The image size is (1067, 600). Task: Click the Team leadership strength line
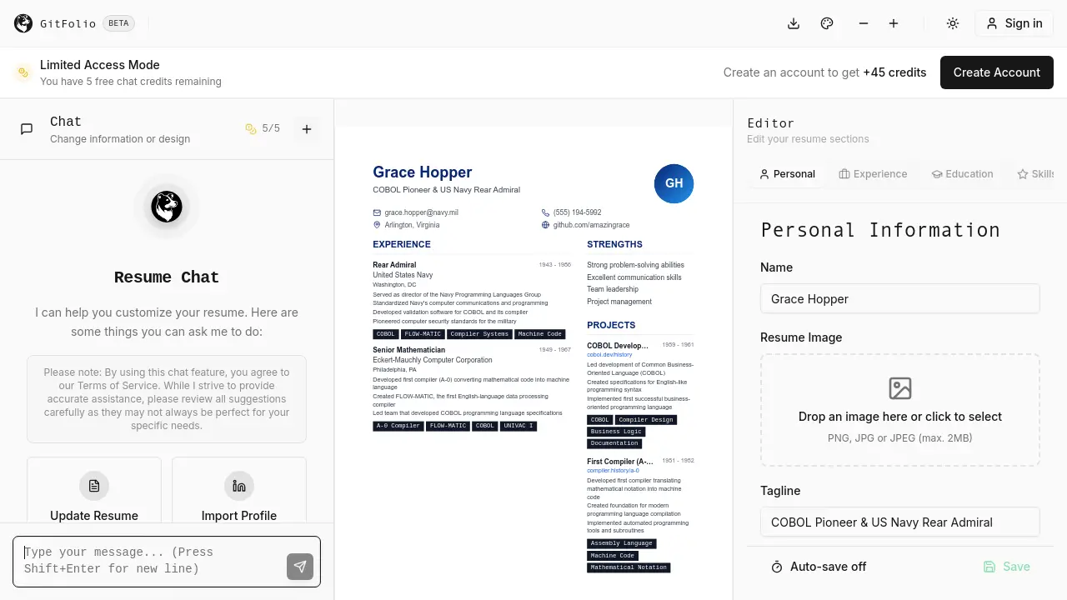click(613, 289)
